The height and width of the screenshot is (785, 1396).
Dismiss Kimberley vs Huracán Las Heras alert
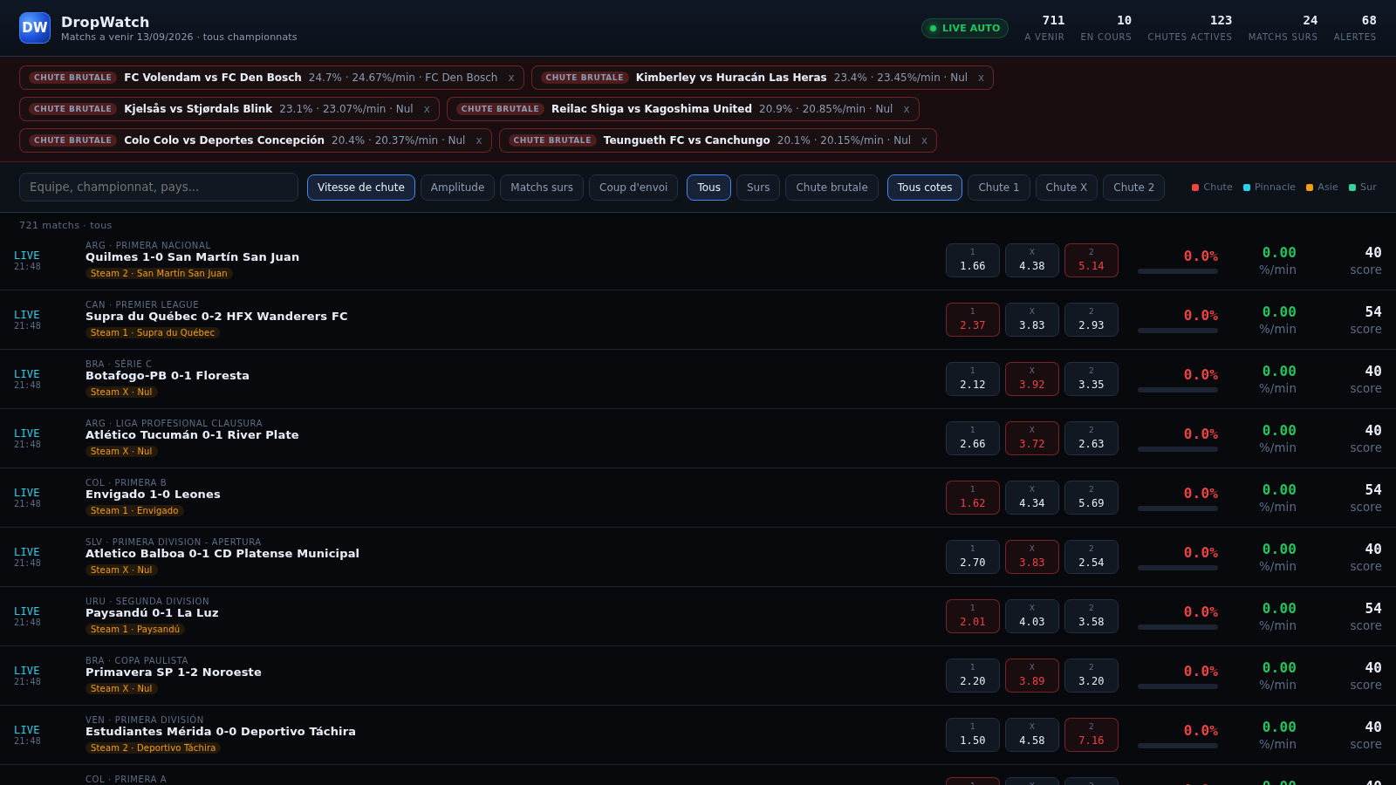click(x=981, y=78)
